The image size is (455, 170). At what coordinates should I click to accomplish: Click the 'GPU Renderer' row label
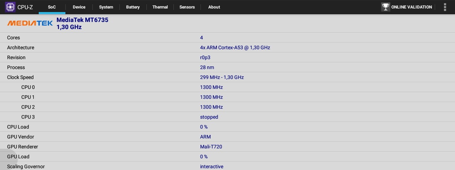(22, 147)
